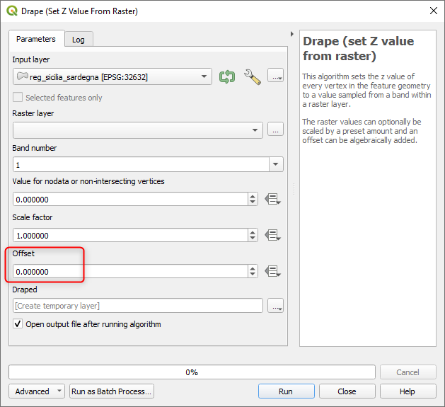Expand the Raster layer dropdown
This screenshot has width=445, height=407.
[x=137, y=130]
